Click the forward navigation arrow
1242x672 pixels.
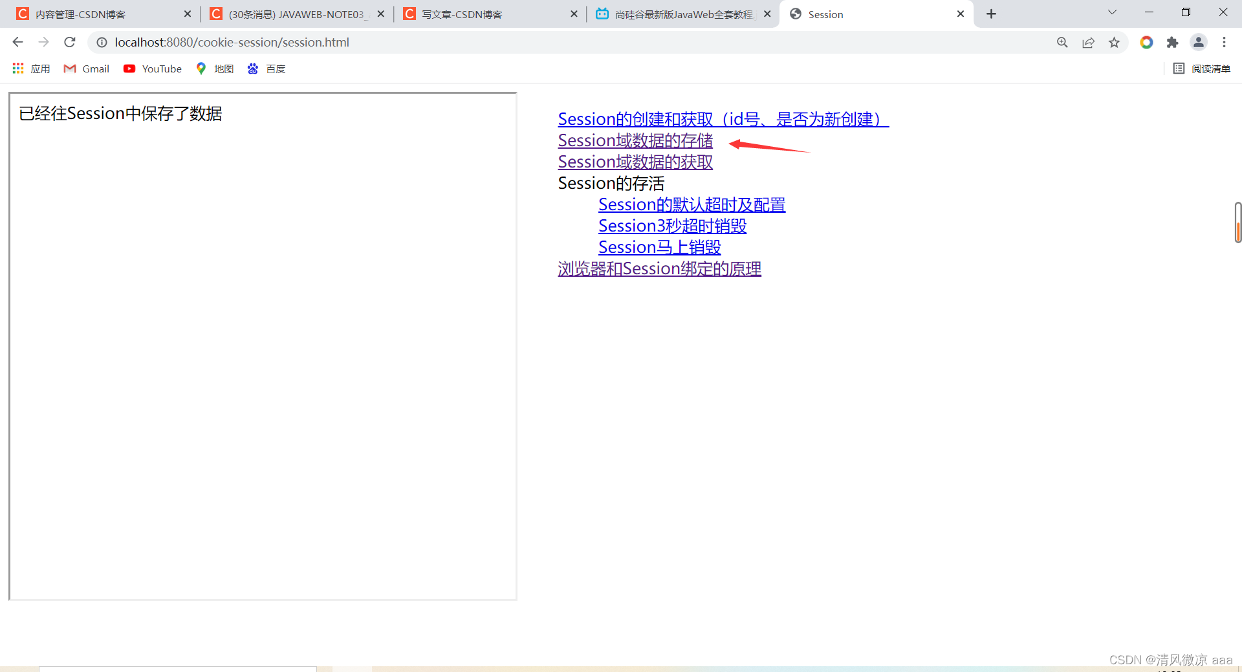[43, 42]
